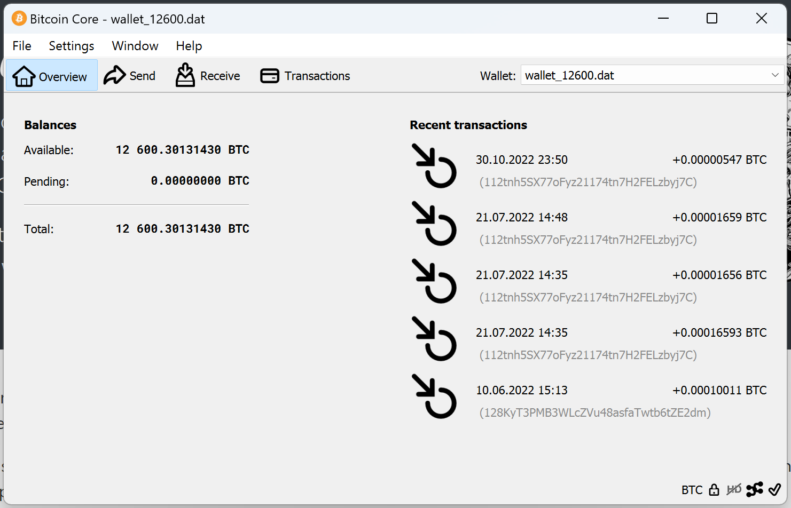Viewport: 791px width, 508px height.
Task: Click the incoming arrow icon for the 21.07.2022 14:48 transaction
Action: (434, 224)
